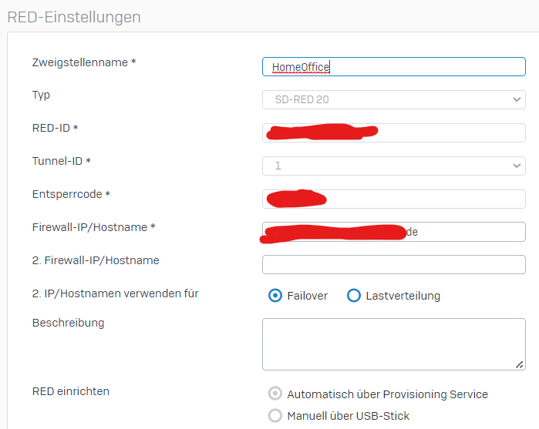
Task: Open the Typ dropdown showing SD-RED 20
Action: click(393, 99)
